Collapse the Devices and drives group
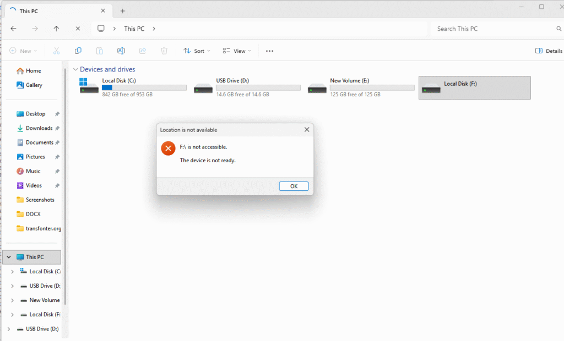 pyautogui.click(x=75, y=69)
